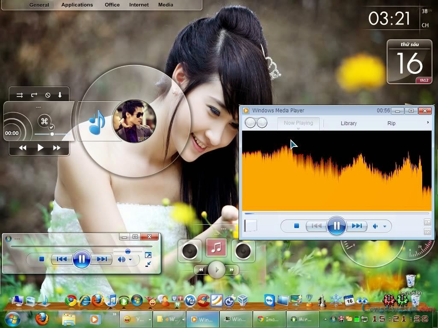Click the mini player's expand arrow icon
This screenshot has height=328, width=438.
point(148,255)
